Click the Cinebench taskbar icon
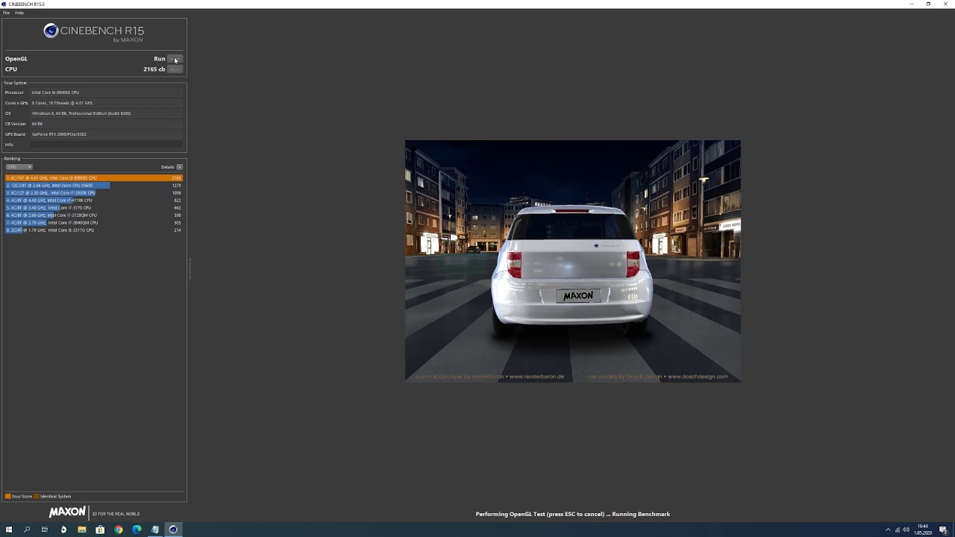Screen dimensions: 955x537 pyautogui.click(x=173, y=530)
